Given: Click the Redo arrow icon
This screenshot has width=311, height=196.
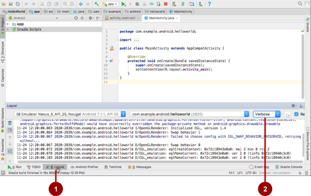Looking at the screenshot, I should click(33, 4).
